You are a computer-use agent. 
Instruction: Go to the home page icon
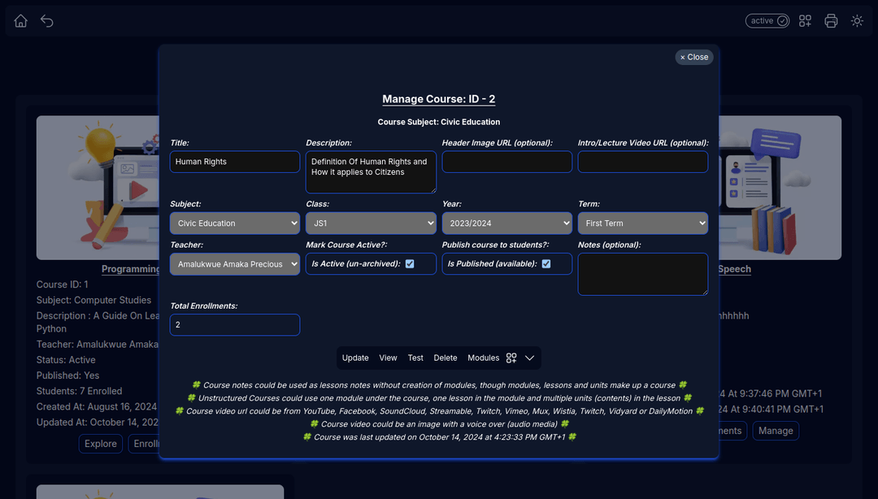pyautogui.click(x=21, y=21)
